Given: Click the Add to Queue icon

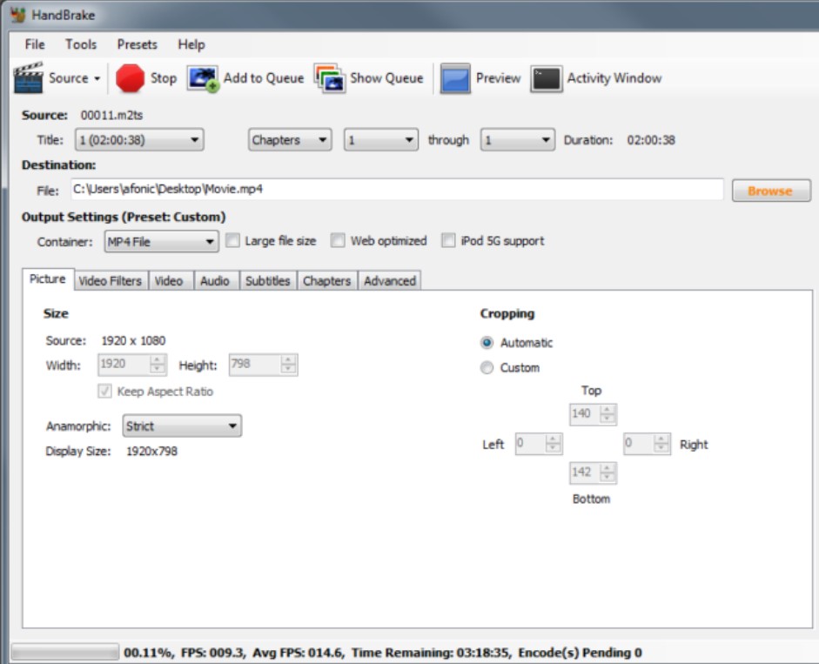Looking at the screenshot, I should tap(203, 79).
